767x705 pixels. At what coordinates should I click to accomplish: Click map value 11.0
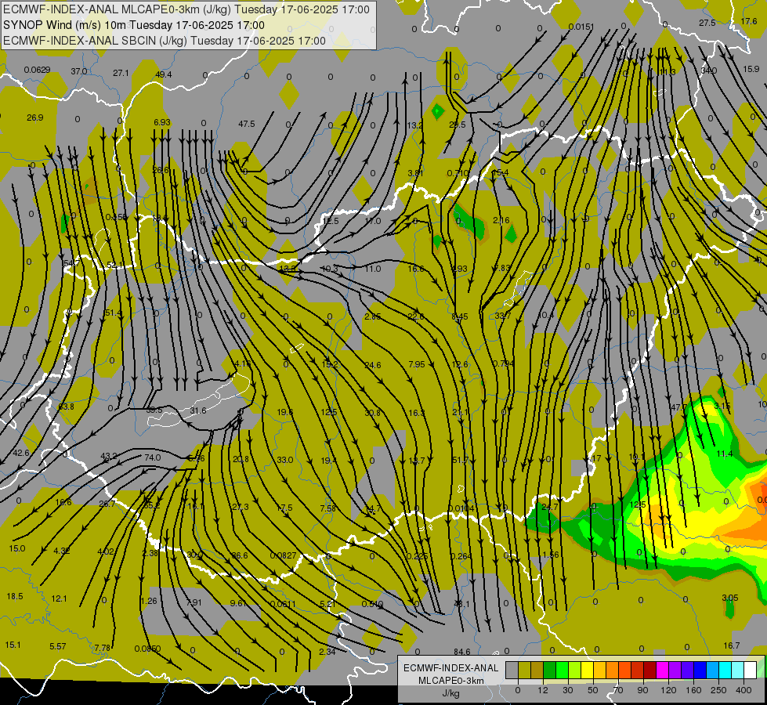(373, 269)
